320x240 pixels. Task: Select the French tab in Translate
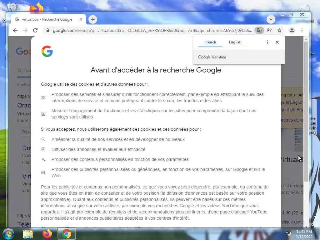point(210,42)
